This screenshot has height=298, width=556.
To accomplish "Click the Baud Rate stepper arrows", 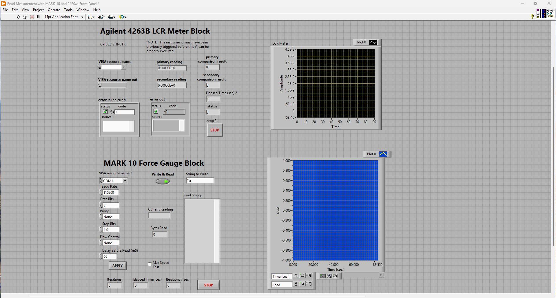I will click(101, 192).
